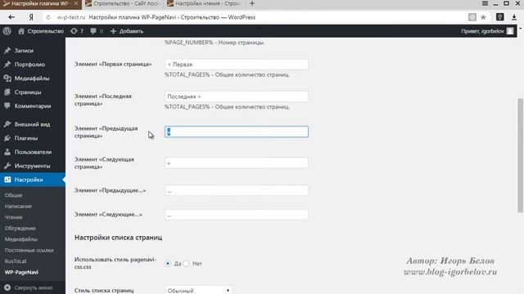Click the Страницы pages icon
524x294 pixels.
(x=7, y=92)
